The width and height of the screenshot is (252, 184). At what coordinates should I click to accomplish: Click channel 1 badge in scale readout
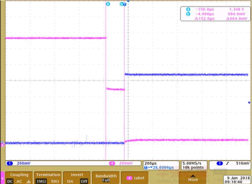(x=10, y=163)
